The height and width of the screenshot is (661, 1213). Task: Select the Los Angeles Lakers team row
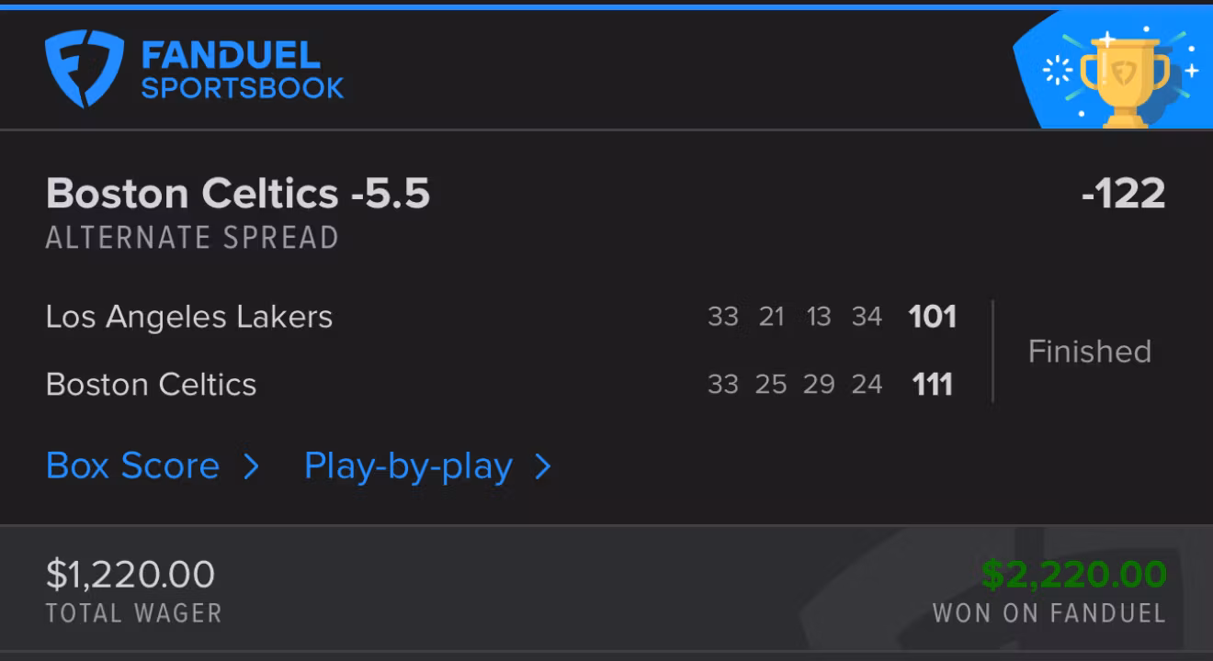189,317
